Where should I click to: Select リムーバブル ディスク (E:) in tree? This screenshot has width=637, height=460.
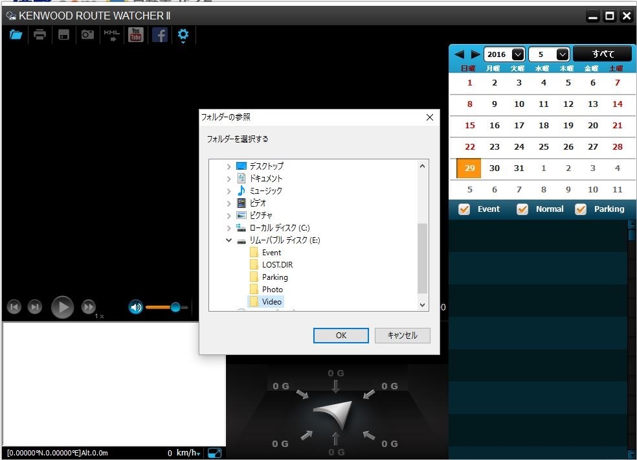284,240
